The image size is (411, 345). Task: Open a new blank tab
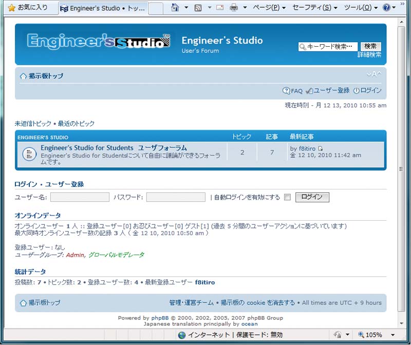coord(156,8)
